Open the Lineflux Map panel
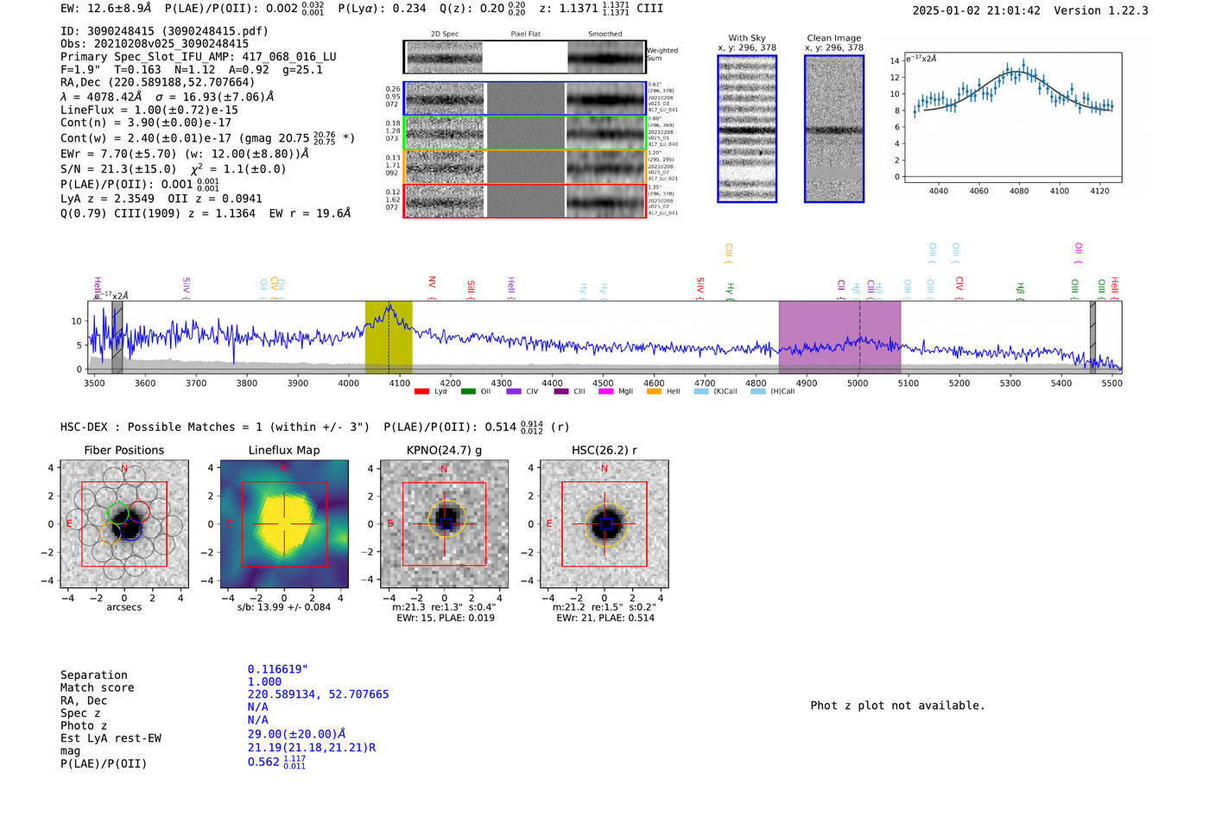Screen dimensions: 1209x823 (x=284, y=524)
